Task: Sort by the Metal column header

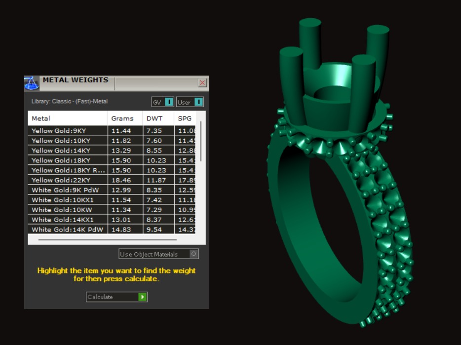Action: coord(67,118)
